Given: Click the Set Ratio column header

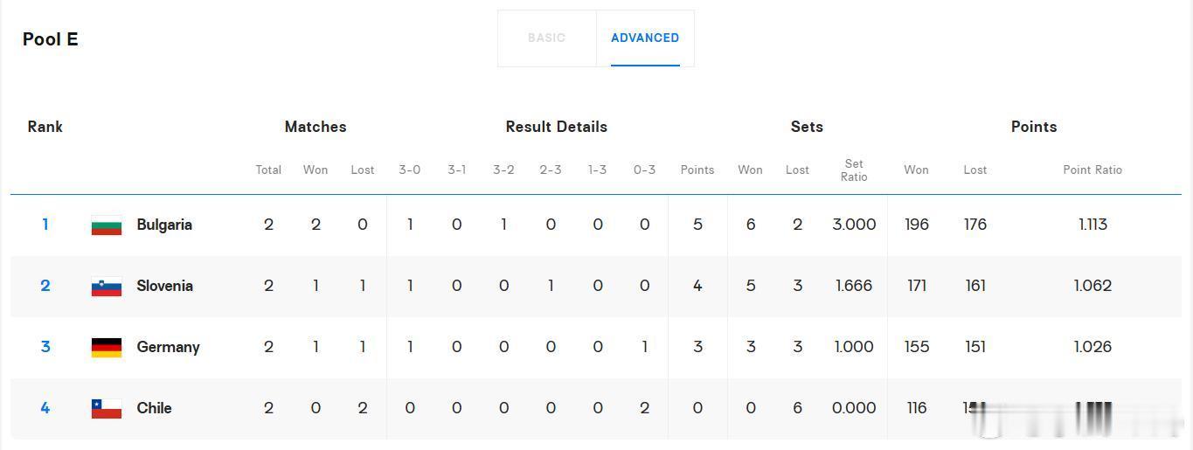Looking at the screenshot, I should (x=854, y=170).
